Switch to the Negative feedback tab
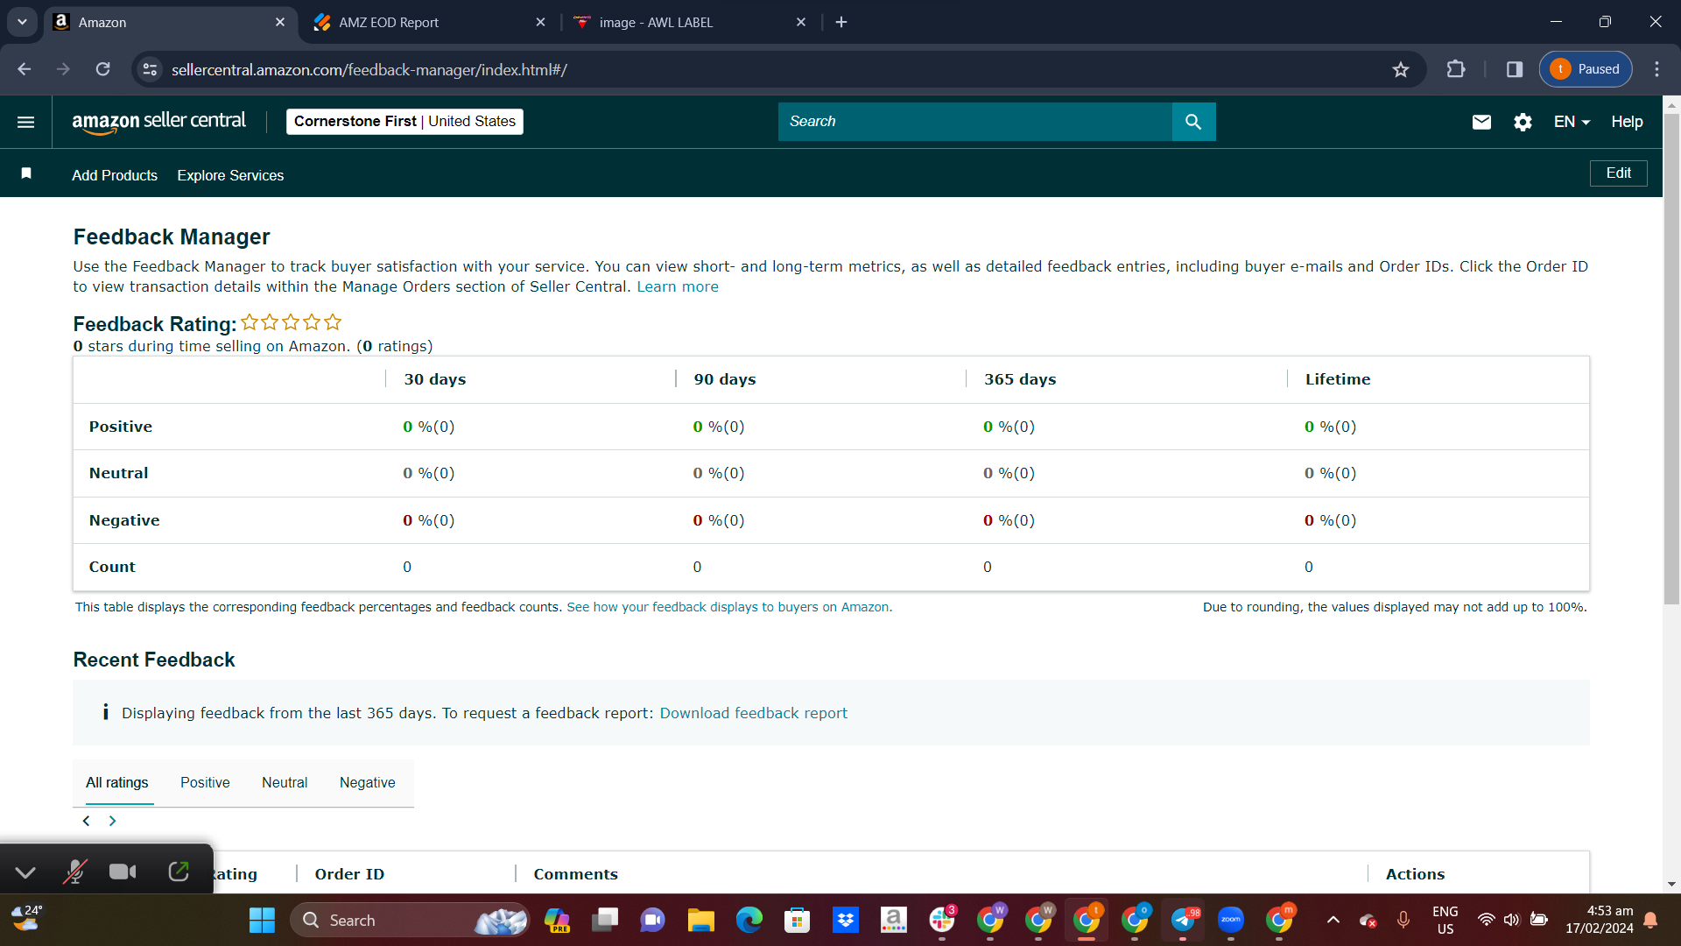This screenshot has height=946, width=1681. point(368,782)
